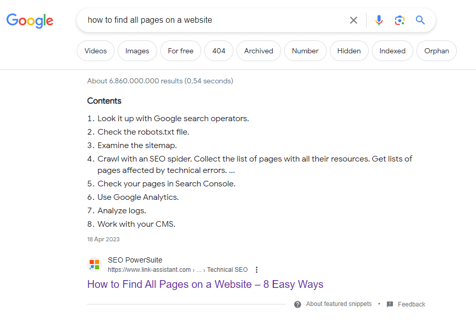This screenshot has height=320, width=476.
Task: Open How to Find All Pages result link
Action: coord(205,284)
